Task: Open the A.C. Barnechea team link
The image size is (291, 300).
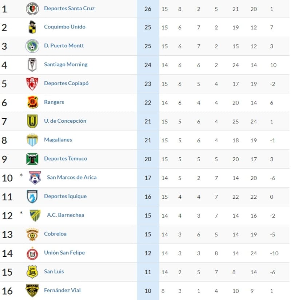Action: coord(65,215)
